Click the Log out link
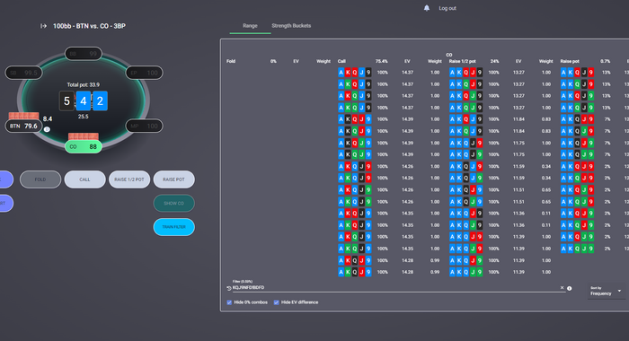Screen dimensions: 629x341 [447, 8]
